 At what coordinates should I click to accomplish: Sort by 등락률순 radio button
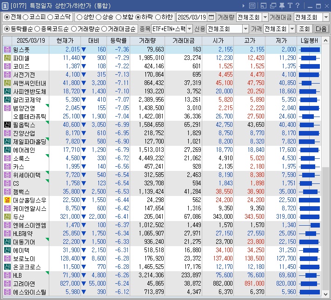(x=7, y=29)
